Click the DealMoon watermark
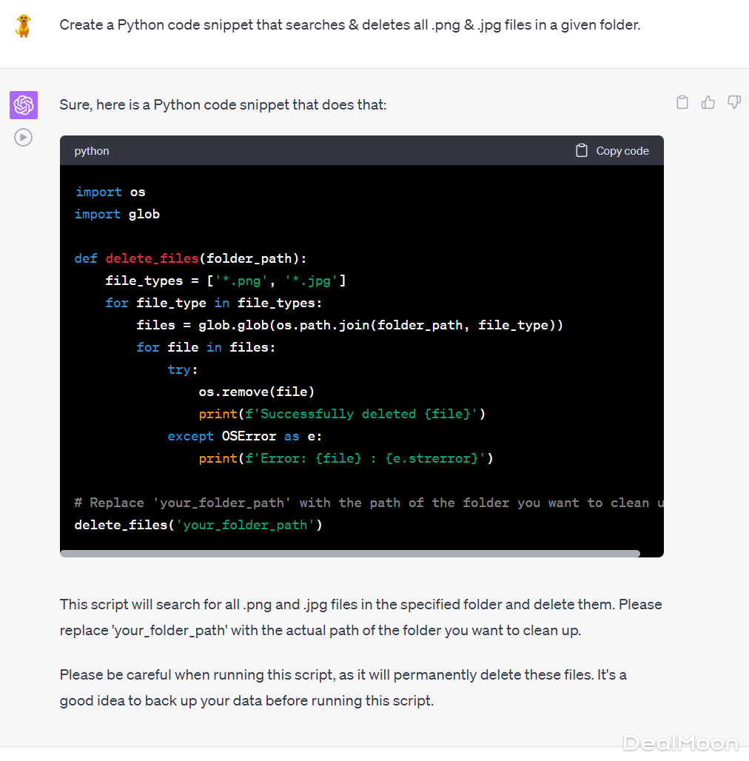The height and width of the screenshot is (761, 749). click(x=680, y=742)
